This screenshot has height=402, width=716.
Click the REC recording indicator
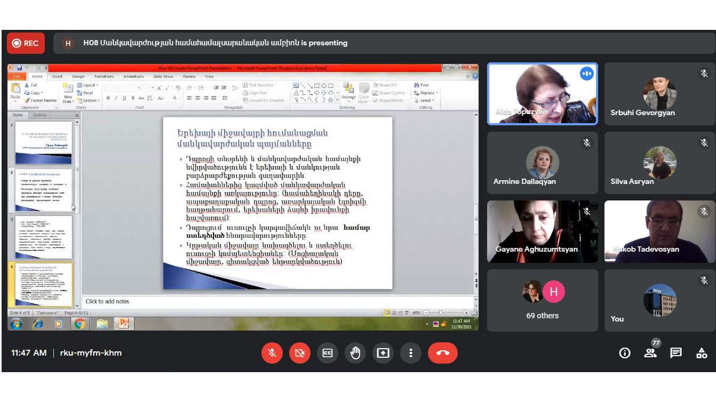(x=26, y=43)
